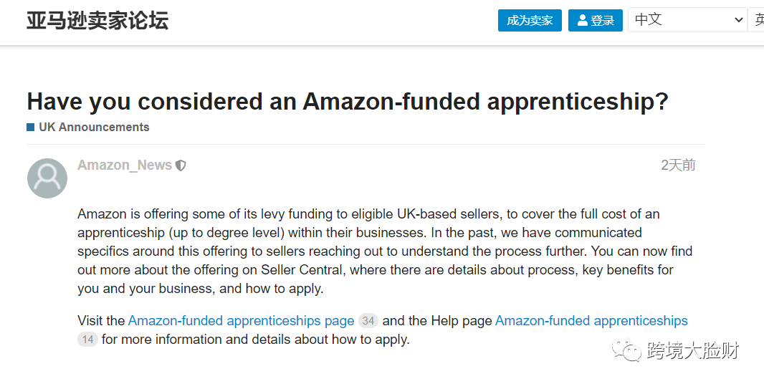The width and height of the screenshot is (764, 384).
Task: View the Amazon_News username profile
Action: click(125, 165)
